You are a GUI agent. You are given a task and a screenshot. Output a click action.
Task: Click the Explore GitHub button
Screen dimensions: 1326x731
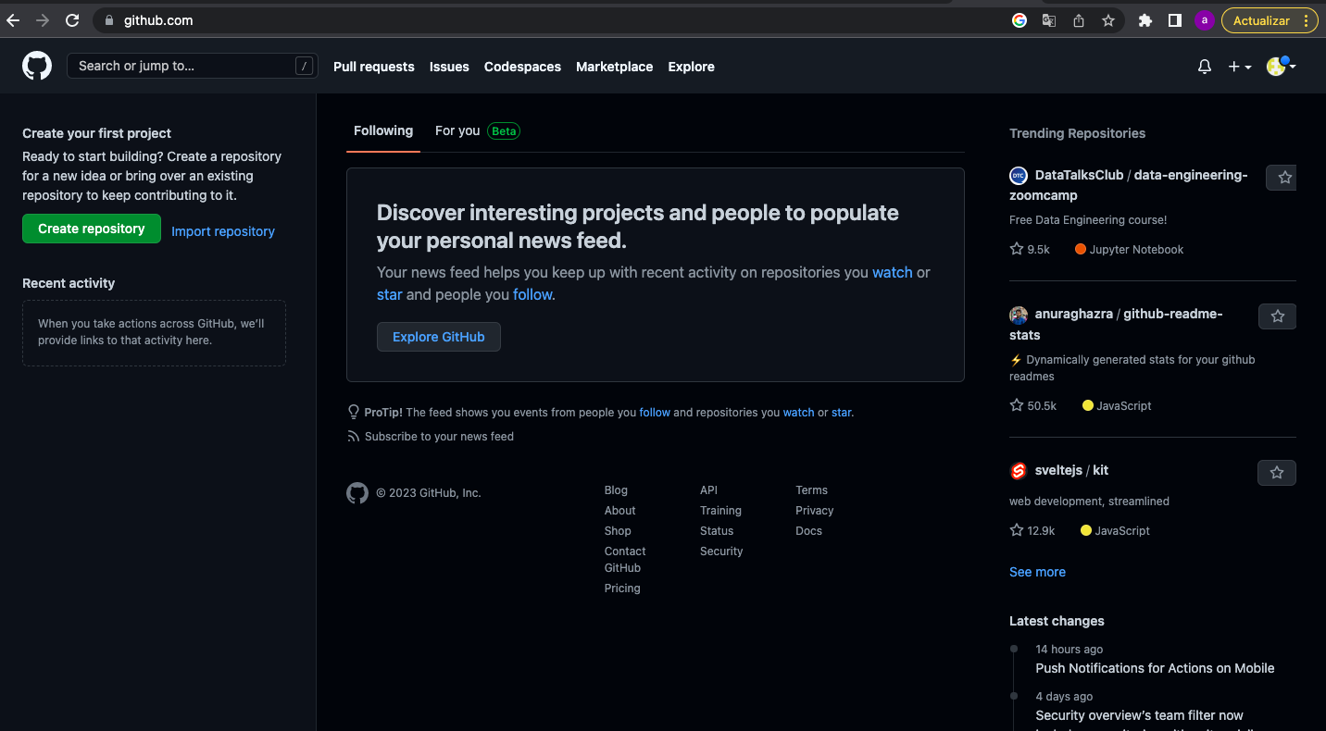coord(438,337)
